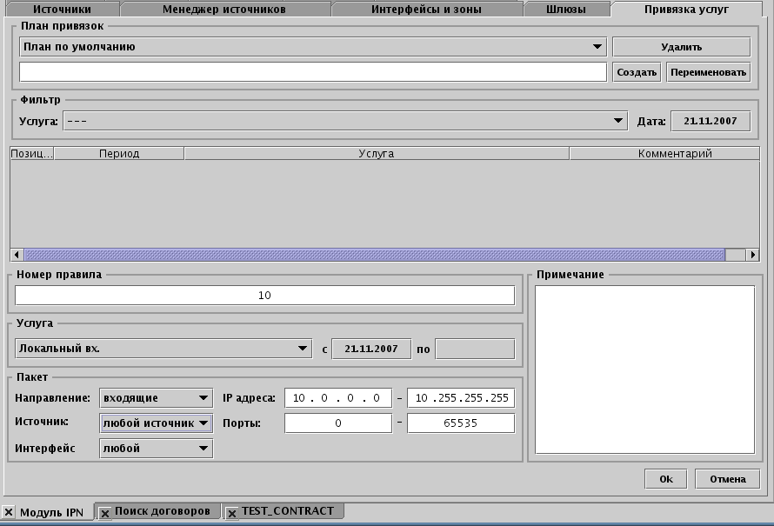Open the Менеджер источников tab
This screenshot has height=526, width=774.
224,10
